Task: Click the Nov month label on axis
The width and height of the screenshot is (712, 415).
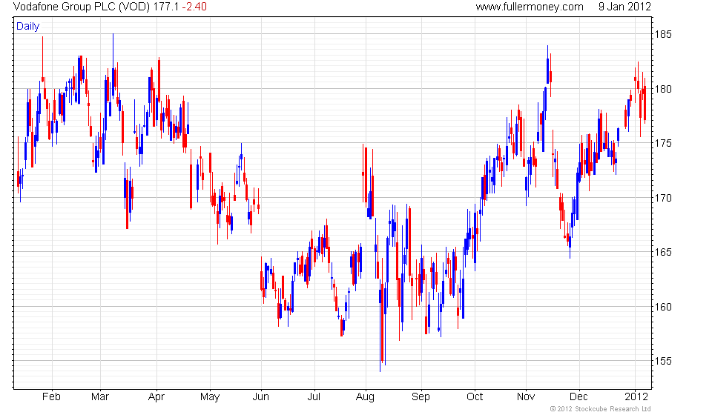Action: coord(526,397)
